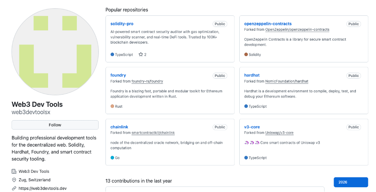The height and width of the screenshot is (192, 376).
Task: Open the hardhat repository
Action: (x=252, y=75)
